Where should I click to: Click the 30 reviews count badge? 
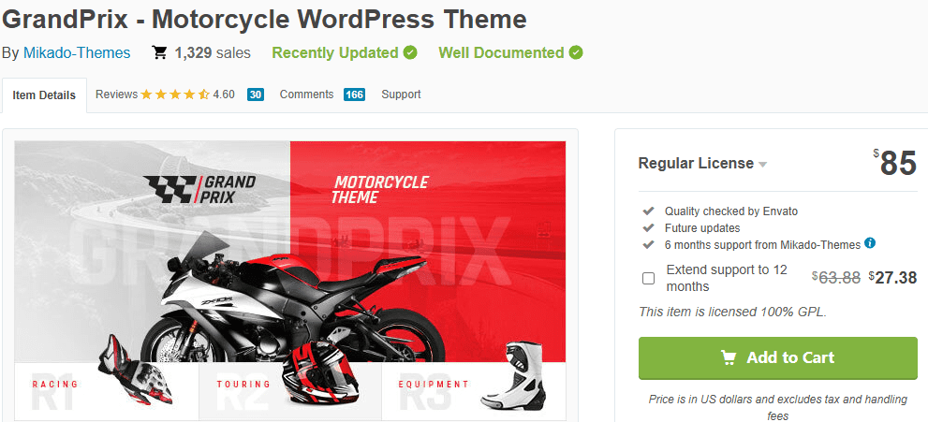click(256, 95)
